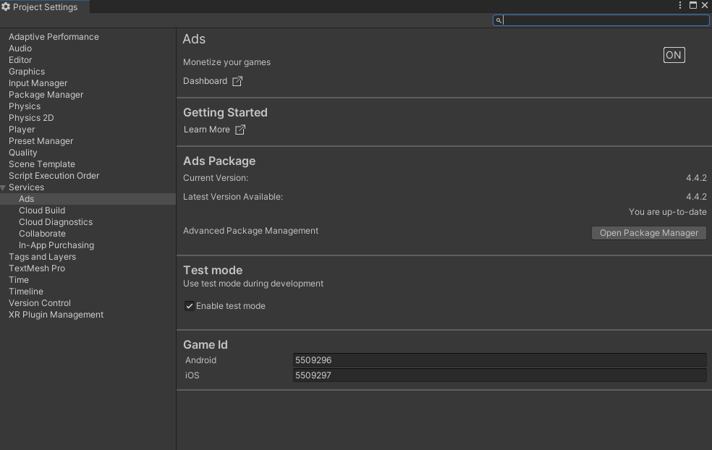712x450 pixels.
Task: Select the Services category
Action: pyautogui.click(x=26, y=187)
